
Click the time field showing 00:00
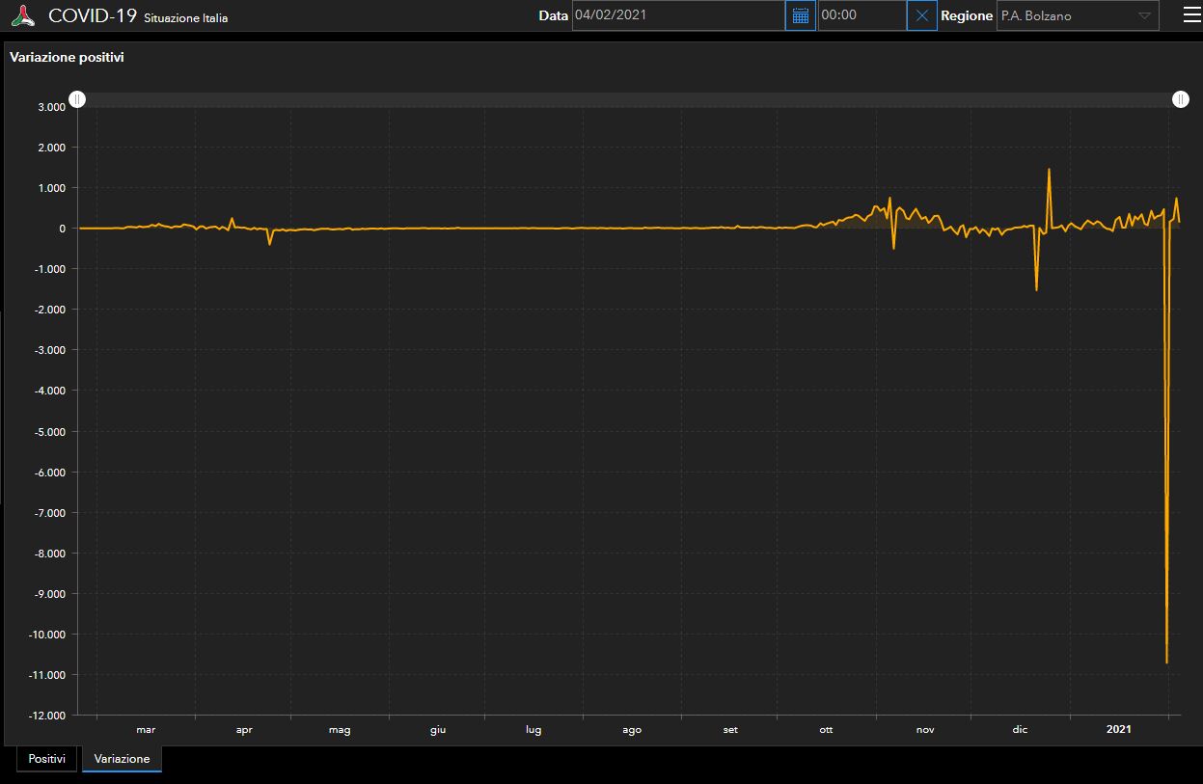pyautogui.click(x=861, y=15)
